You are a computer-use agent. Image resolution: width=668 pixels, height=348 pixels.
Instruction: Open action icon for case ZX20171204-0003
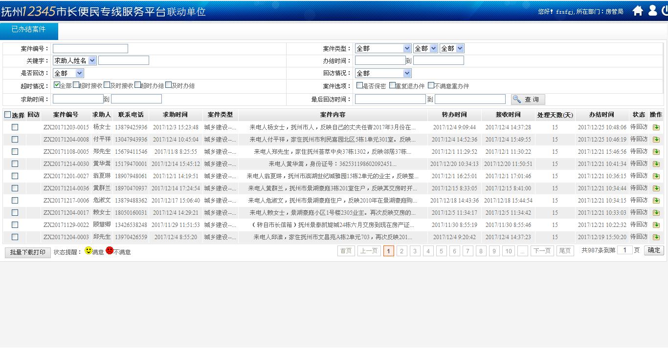656,237
